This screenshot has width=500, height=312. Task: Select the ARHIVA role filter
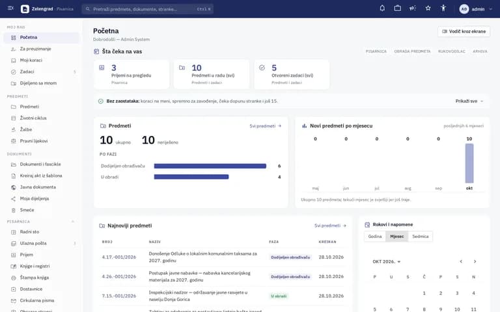pos(480,51)
